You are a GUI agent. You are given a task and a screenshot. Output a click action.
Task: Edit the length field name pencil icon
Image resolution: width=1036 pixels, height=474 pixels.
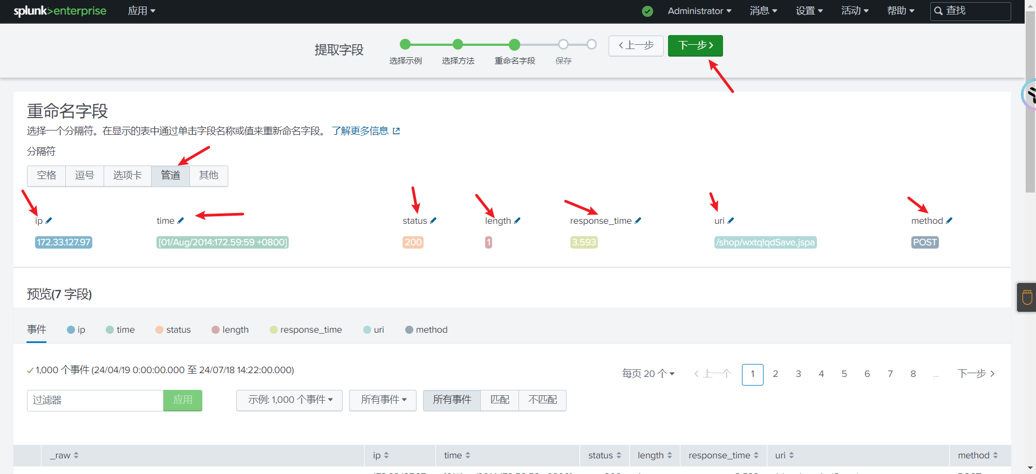(517, 221)
